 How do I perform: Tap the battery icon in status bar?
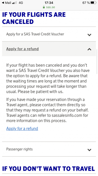(93, 3)
